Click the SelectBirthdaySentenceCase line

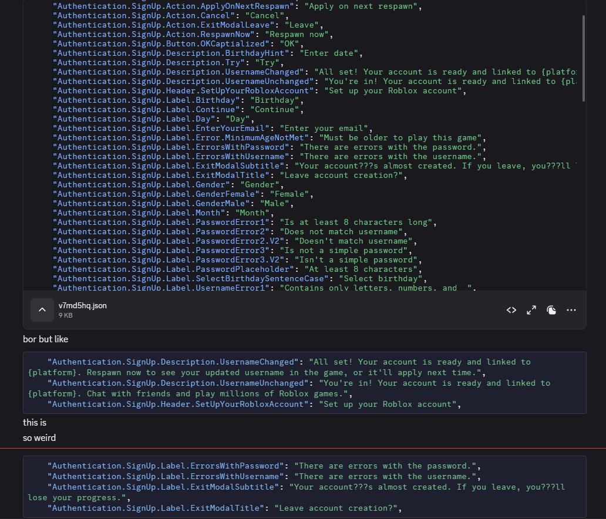click(240, 279)
